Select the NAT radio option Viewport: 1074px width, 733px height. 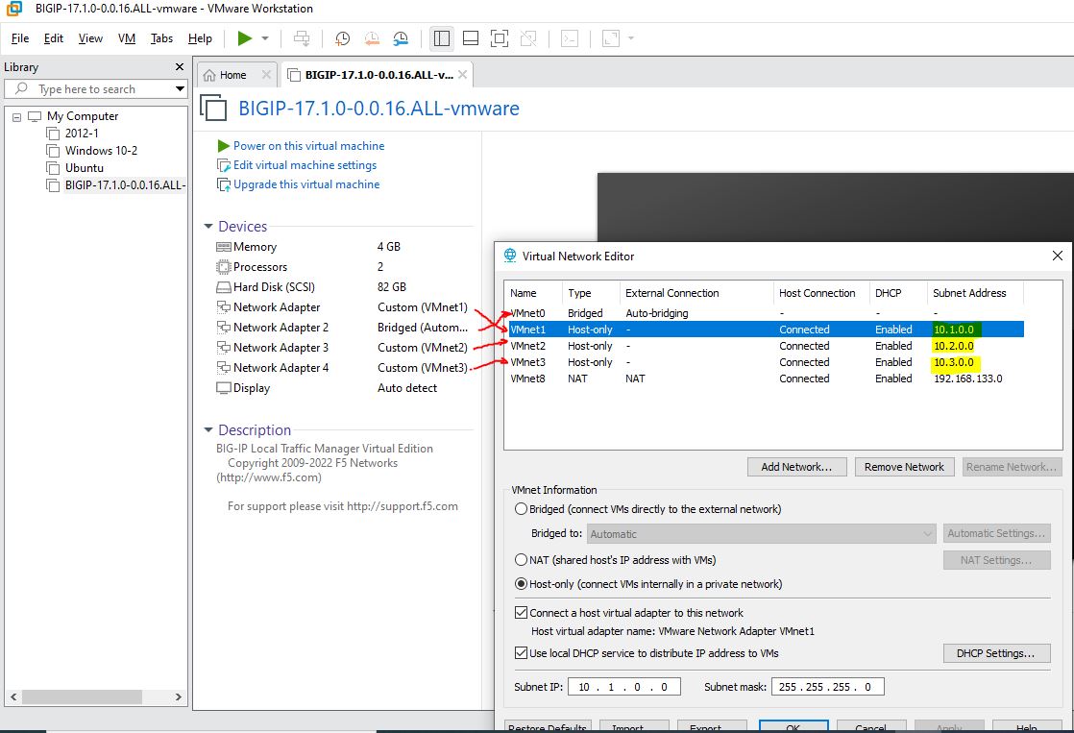click(x=522, y=560)
